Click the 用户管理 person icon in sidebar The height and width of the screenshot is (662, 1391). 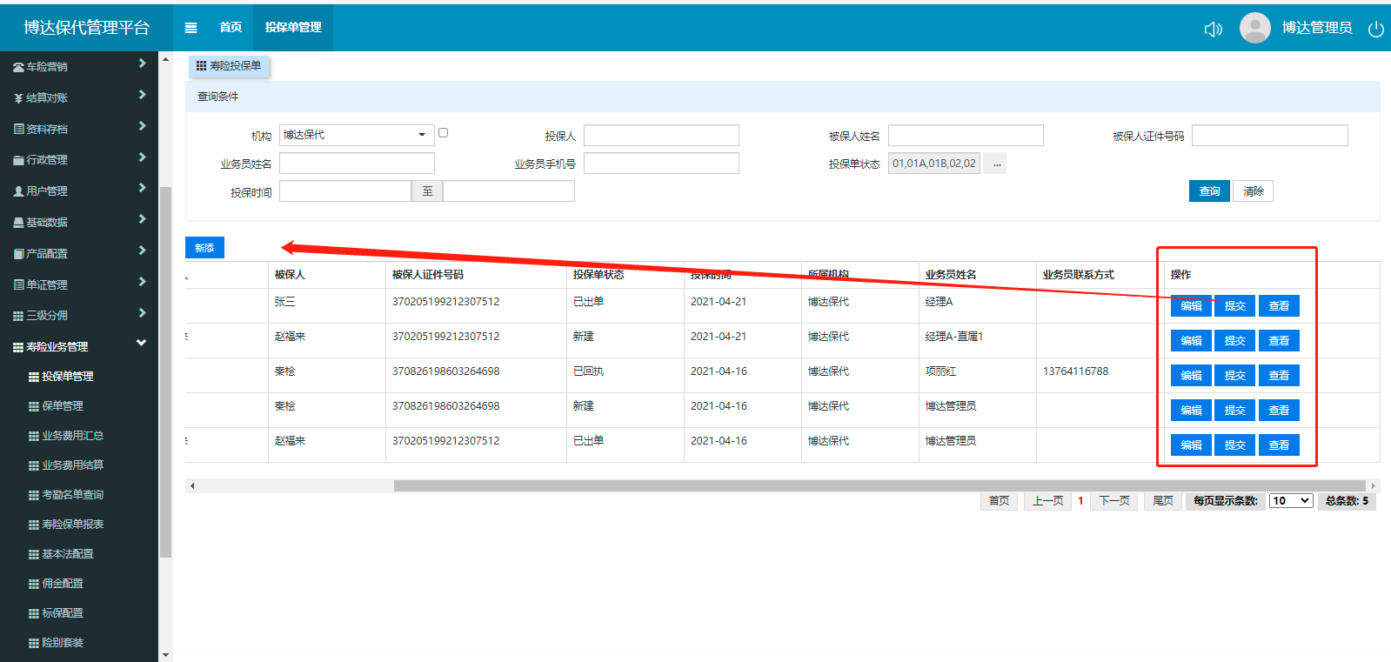click(x=18, y=191)
